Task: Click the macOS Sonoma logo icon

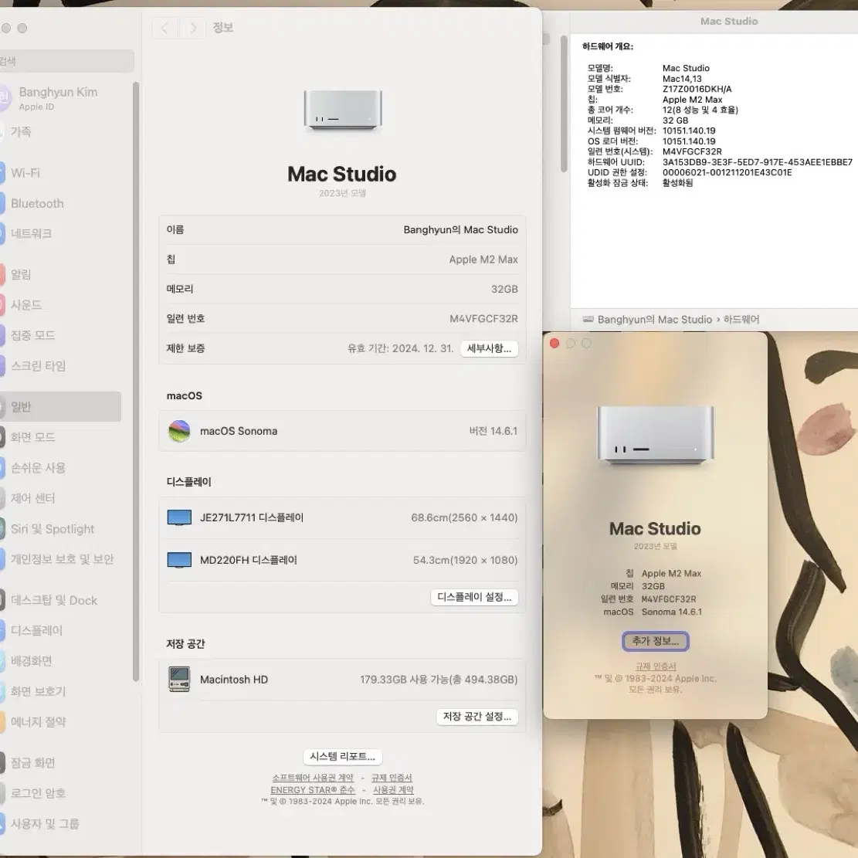Action: pyautogui.click(x=179, y=431)
